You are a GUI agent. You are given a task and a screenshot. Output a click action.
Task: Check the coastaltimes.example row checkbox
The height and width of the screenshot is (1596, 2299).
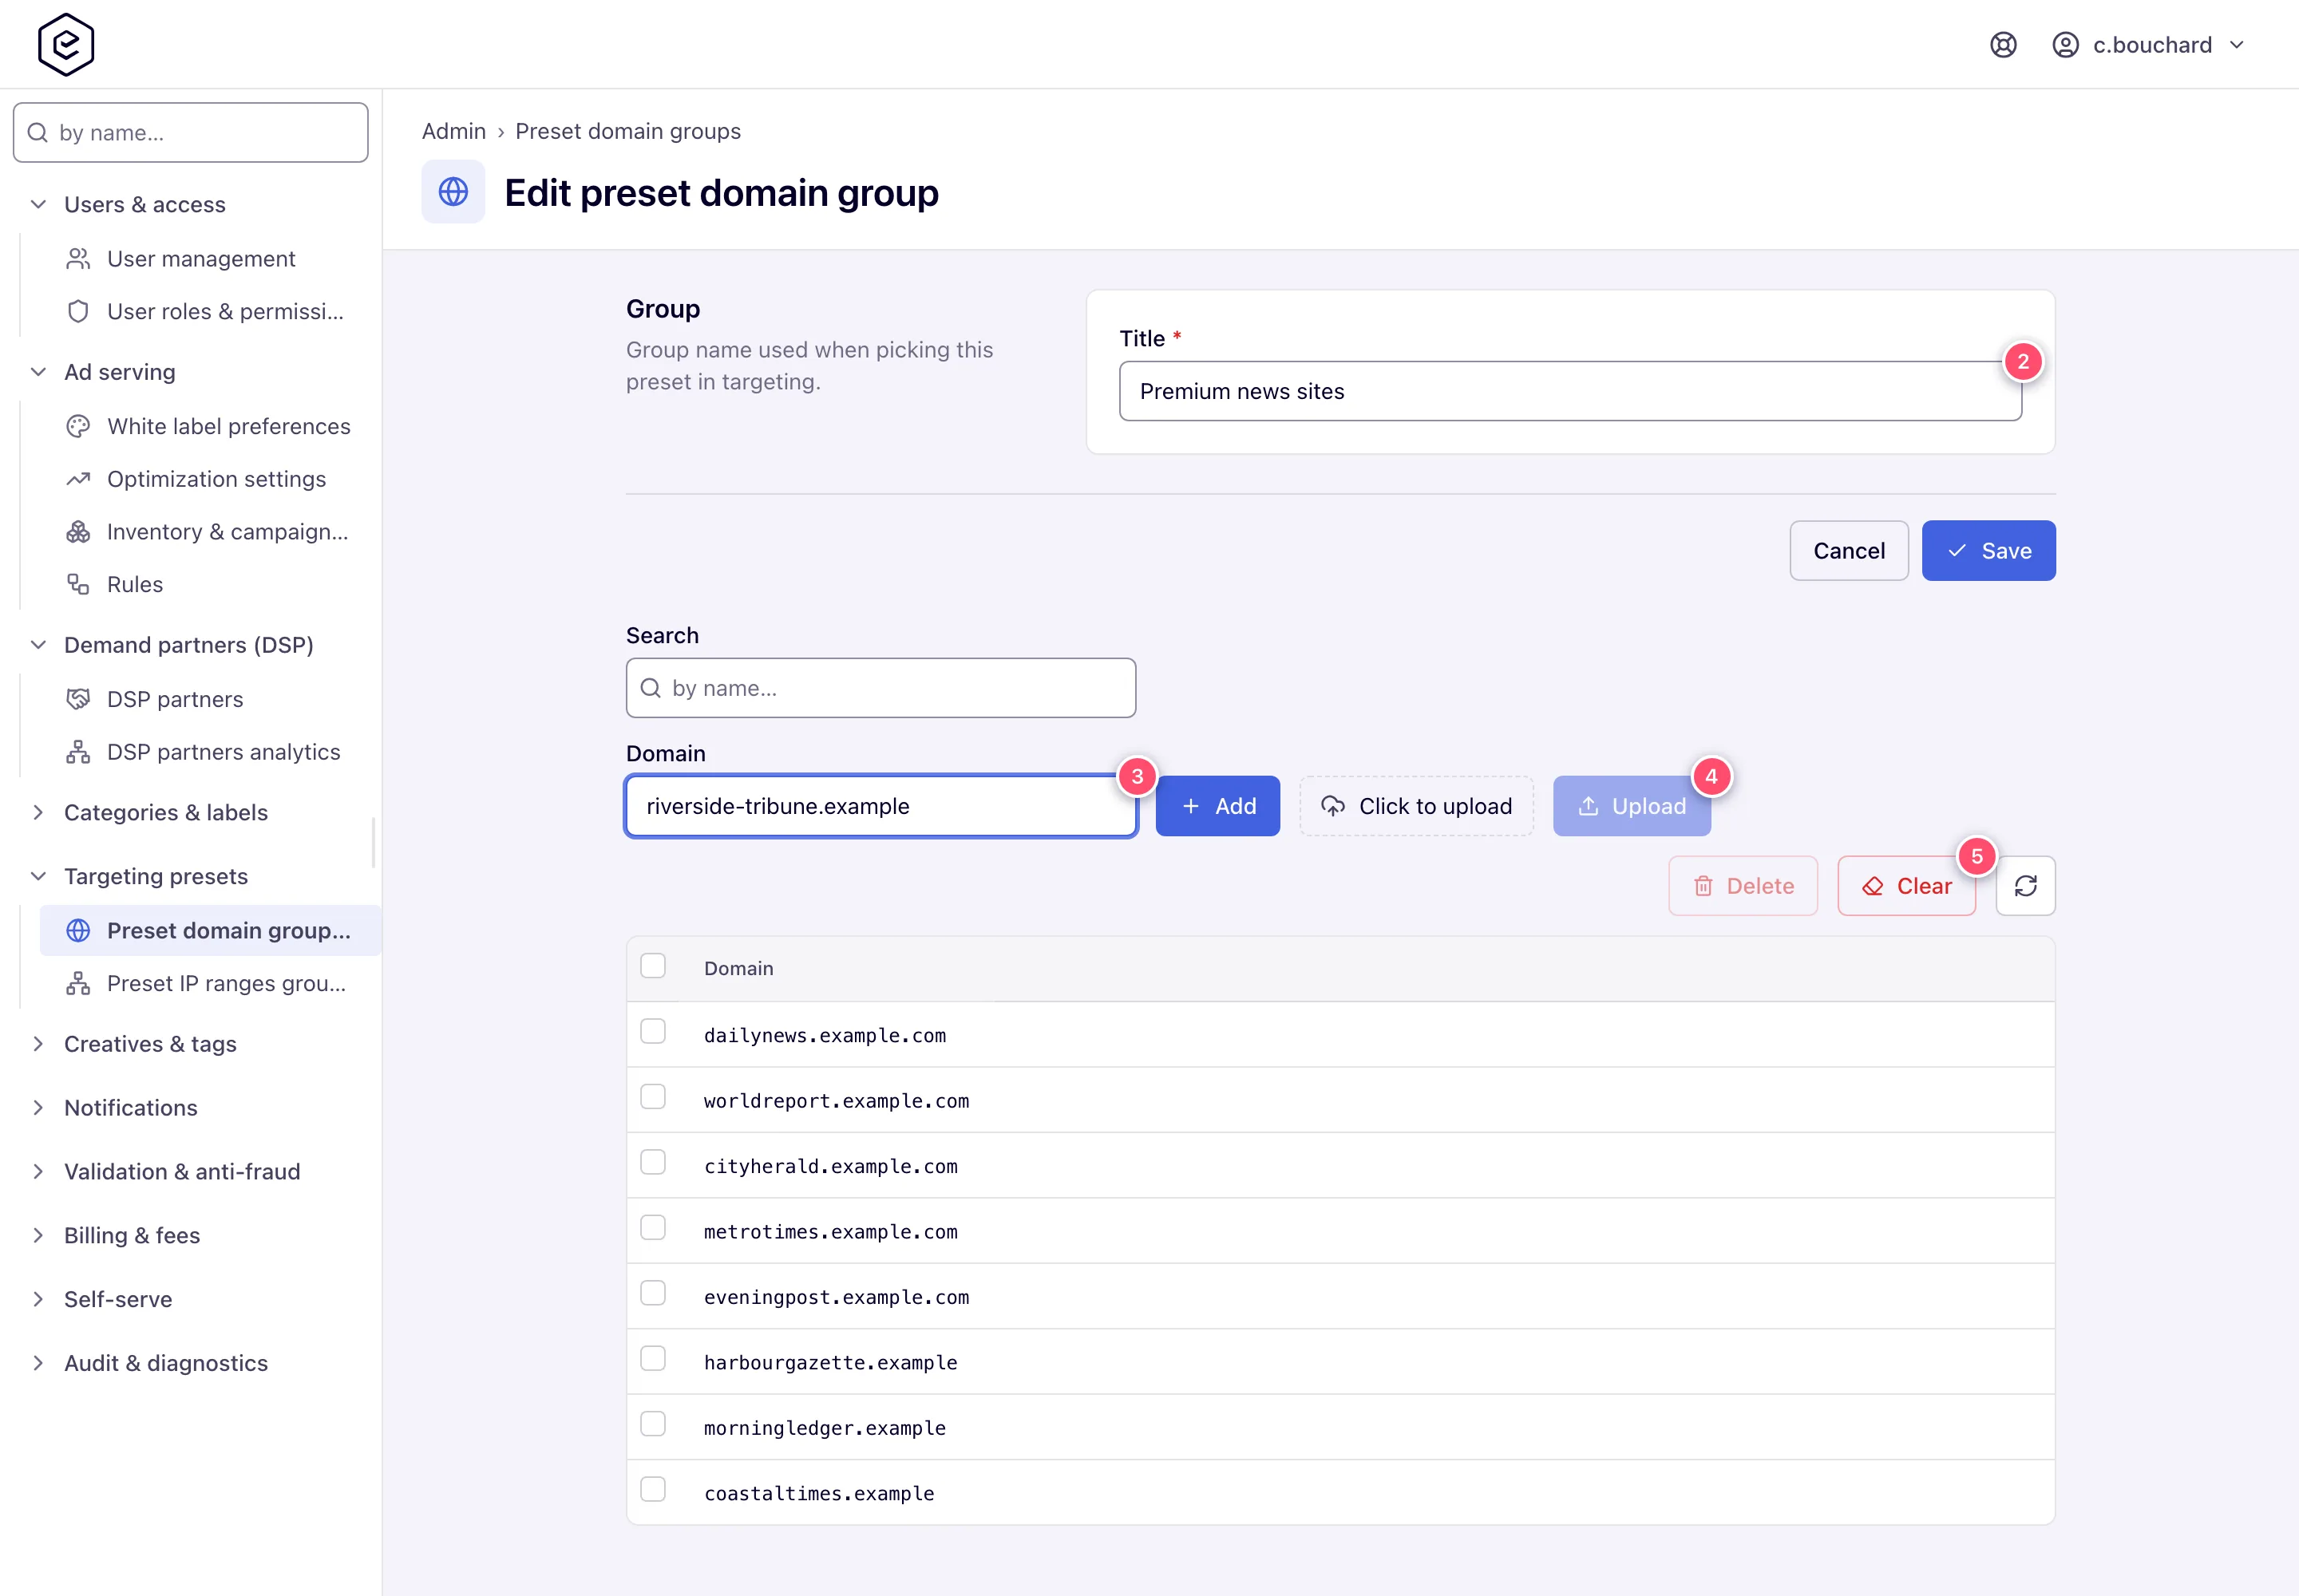click(x=653, y=1490)
